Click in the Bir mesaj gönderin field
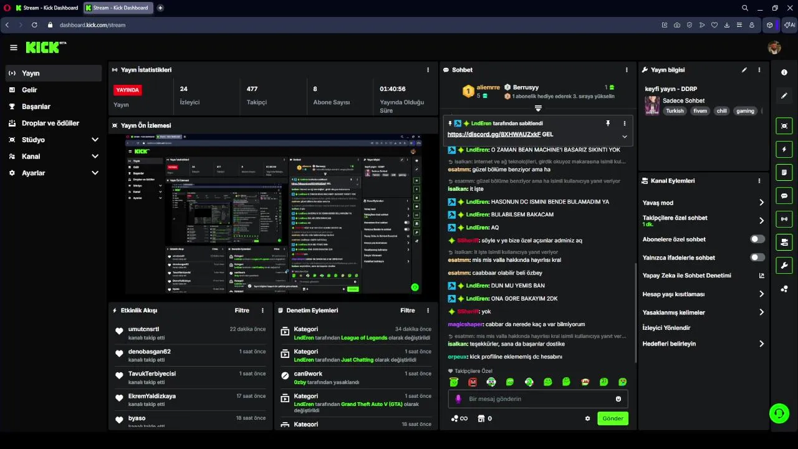This screenshot has width=798, height=449. [538, 399]
